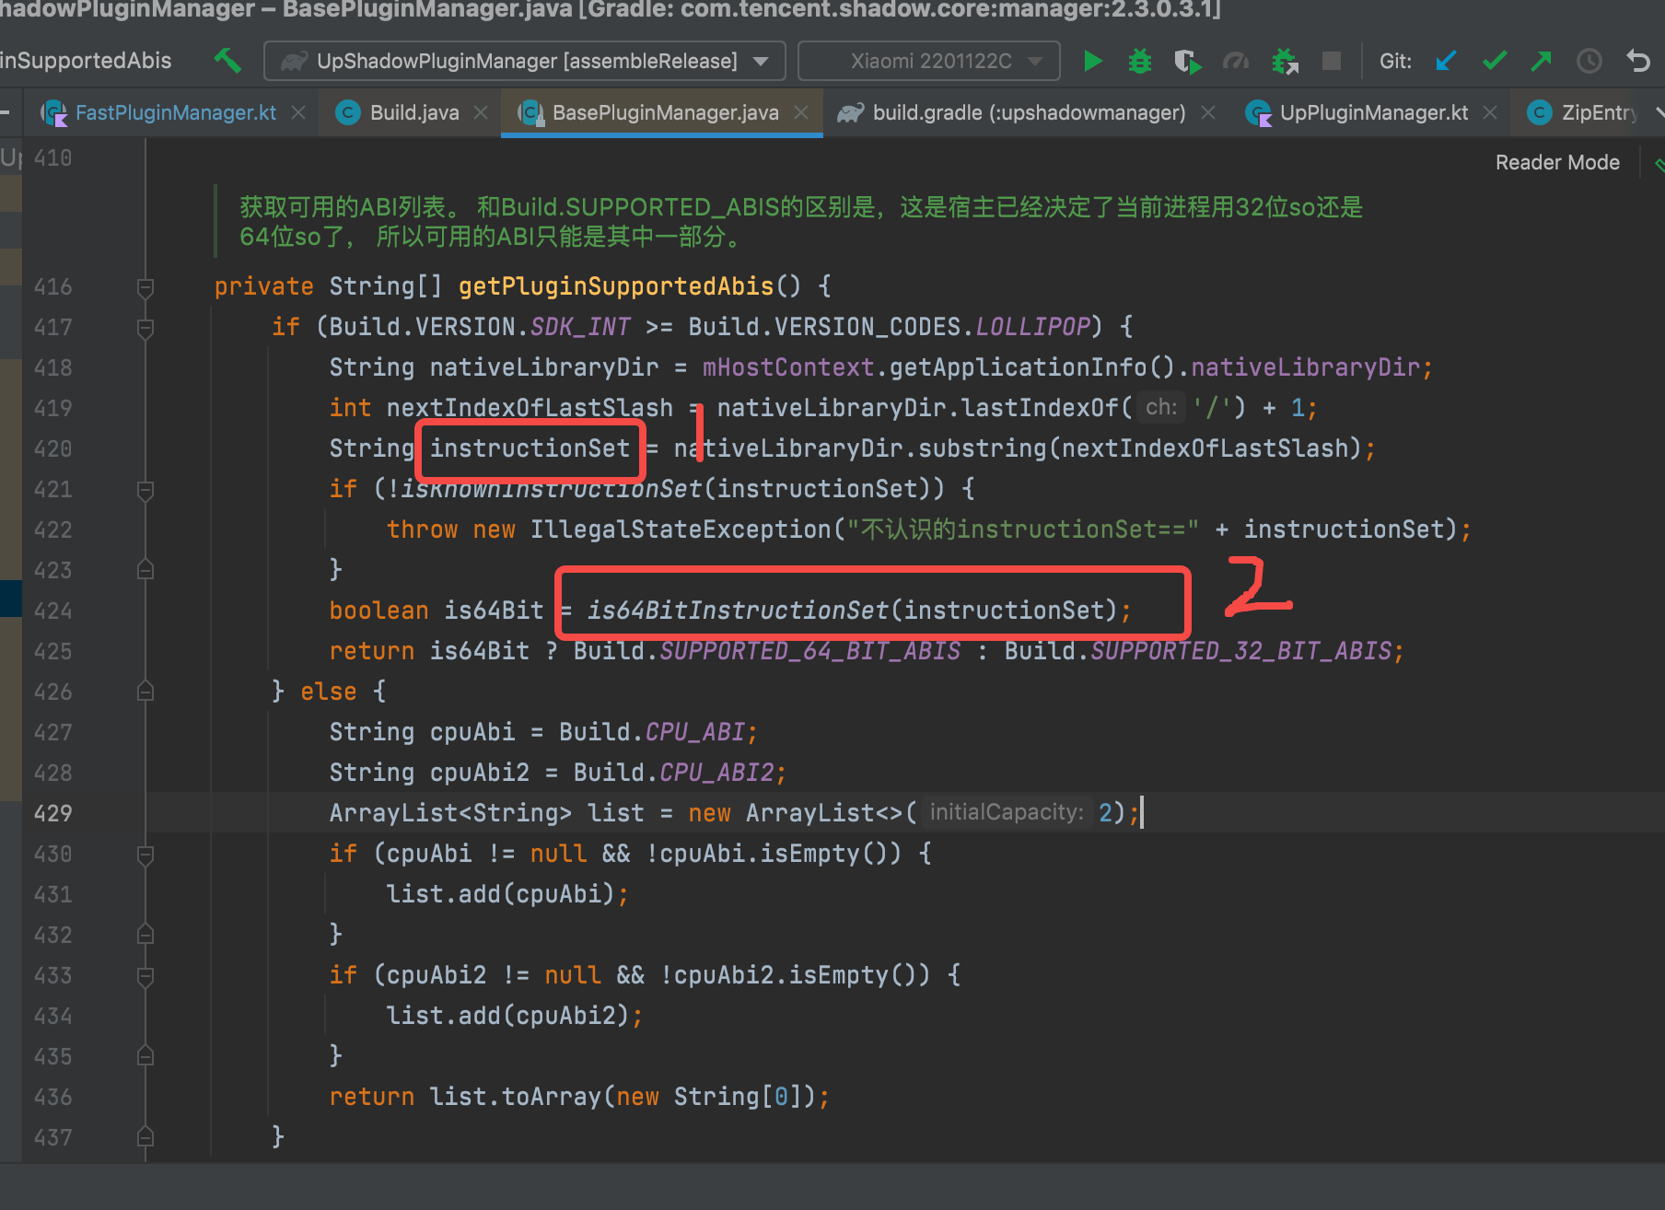This screenshot has height=1210, width=1665.
Task: Collapse the else block at line 426
Action: coord(145,692)
